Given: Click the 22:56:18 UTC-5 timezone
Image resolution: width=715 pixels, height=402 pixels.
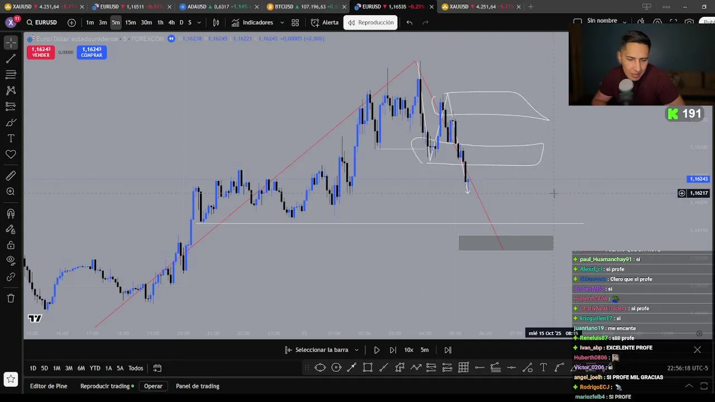Looking at the screenshot, I should coord(687,368).
